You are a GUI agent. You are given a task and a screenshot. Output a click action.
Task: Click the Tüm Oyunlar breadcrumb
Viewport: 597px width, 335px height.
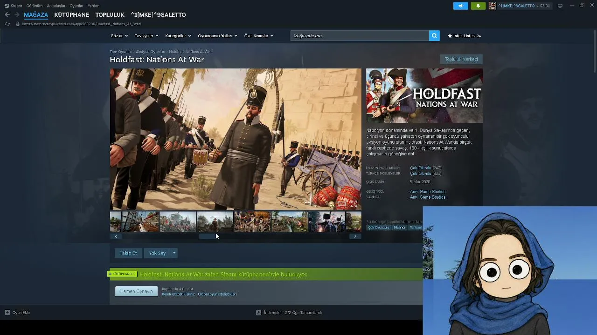click(x=121, y=52)
